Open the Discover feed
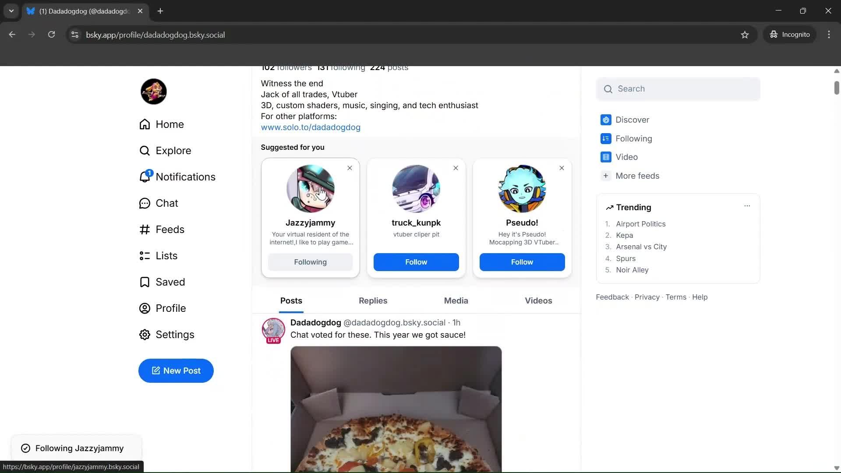Viewport: 841px width, 473px height. click(633, 120)
